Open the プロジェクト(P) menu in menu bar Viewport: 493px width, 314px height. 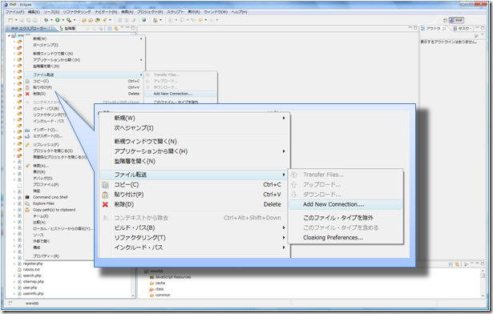point(150,12)
